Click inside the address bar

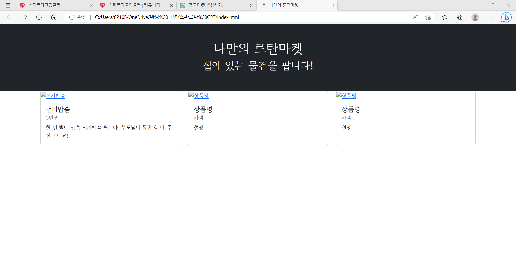coord(188,17)
